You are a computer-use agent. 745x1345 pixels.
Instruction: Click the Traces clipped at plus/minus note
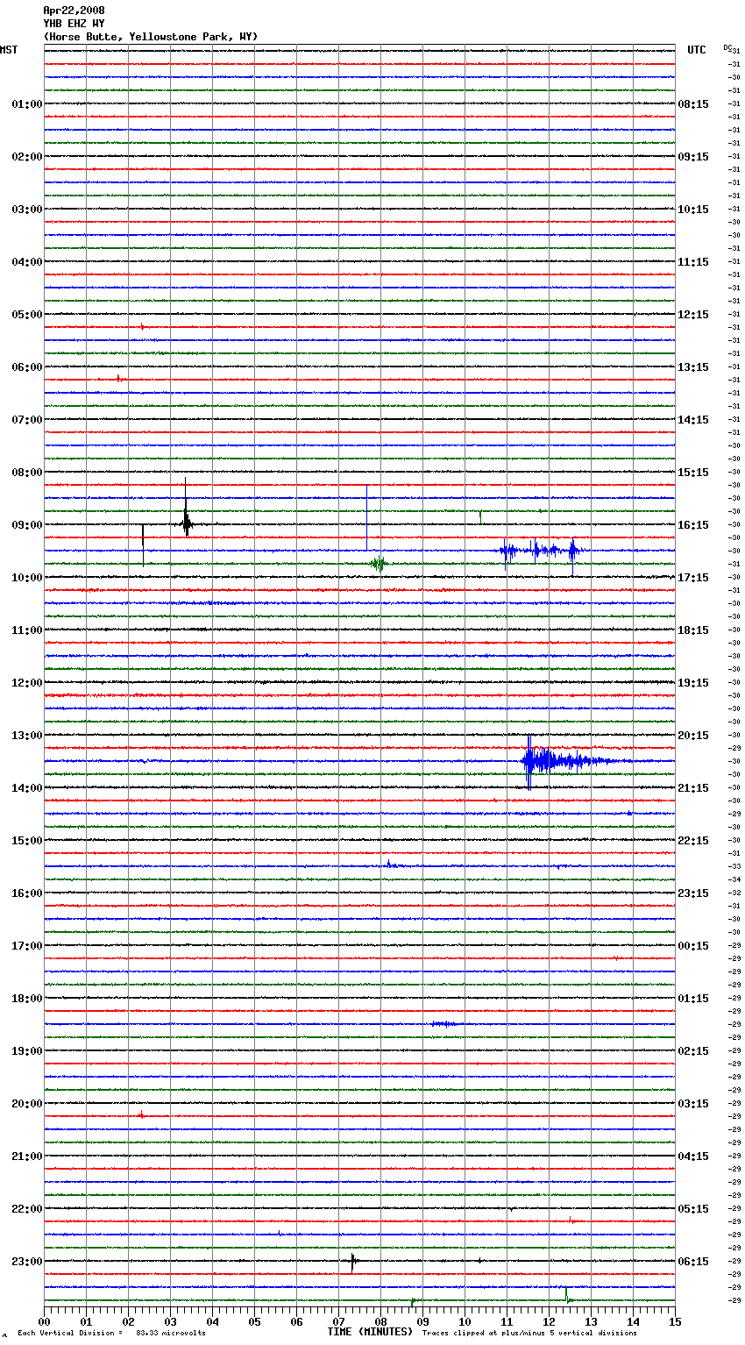click(529, 1334)
